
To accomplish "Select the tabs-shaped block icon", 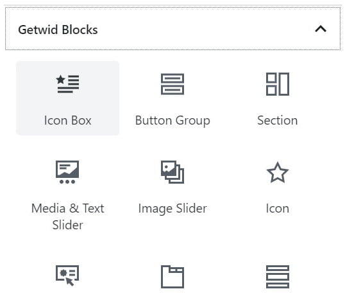I will pos(172,277).
